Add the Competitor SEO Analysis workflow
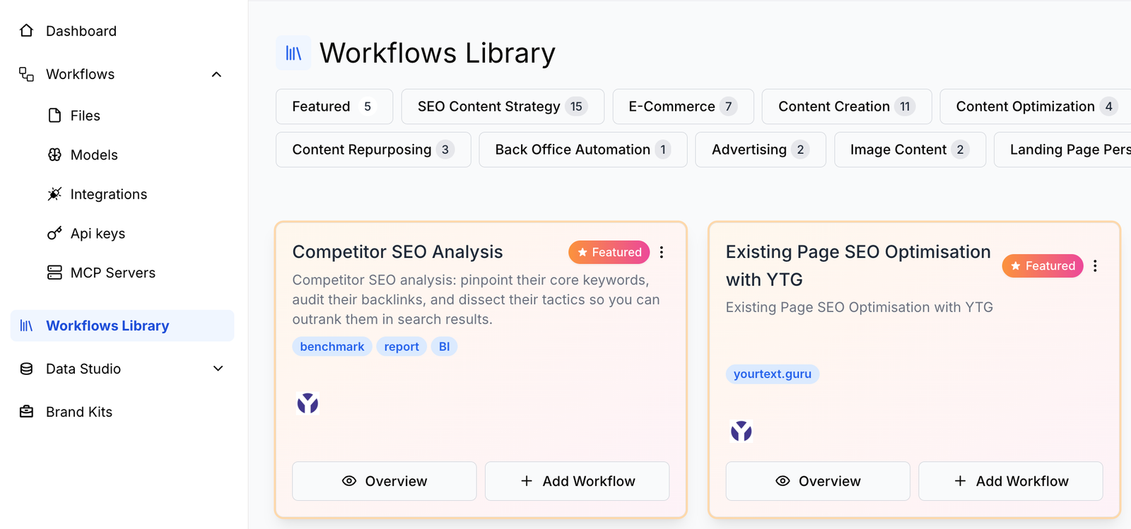 click(577, 481)
